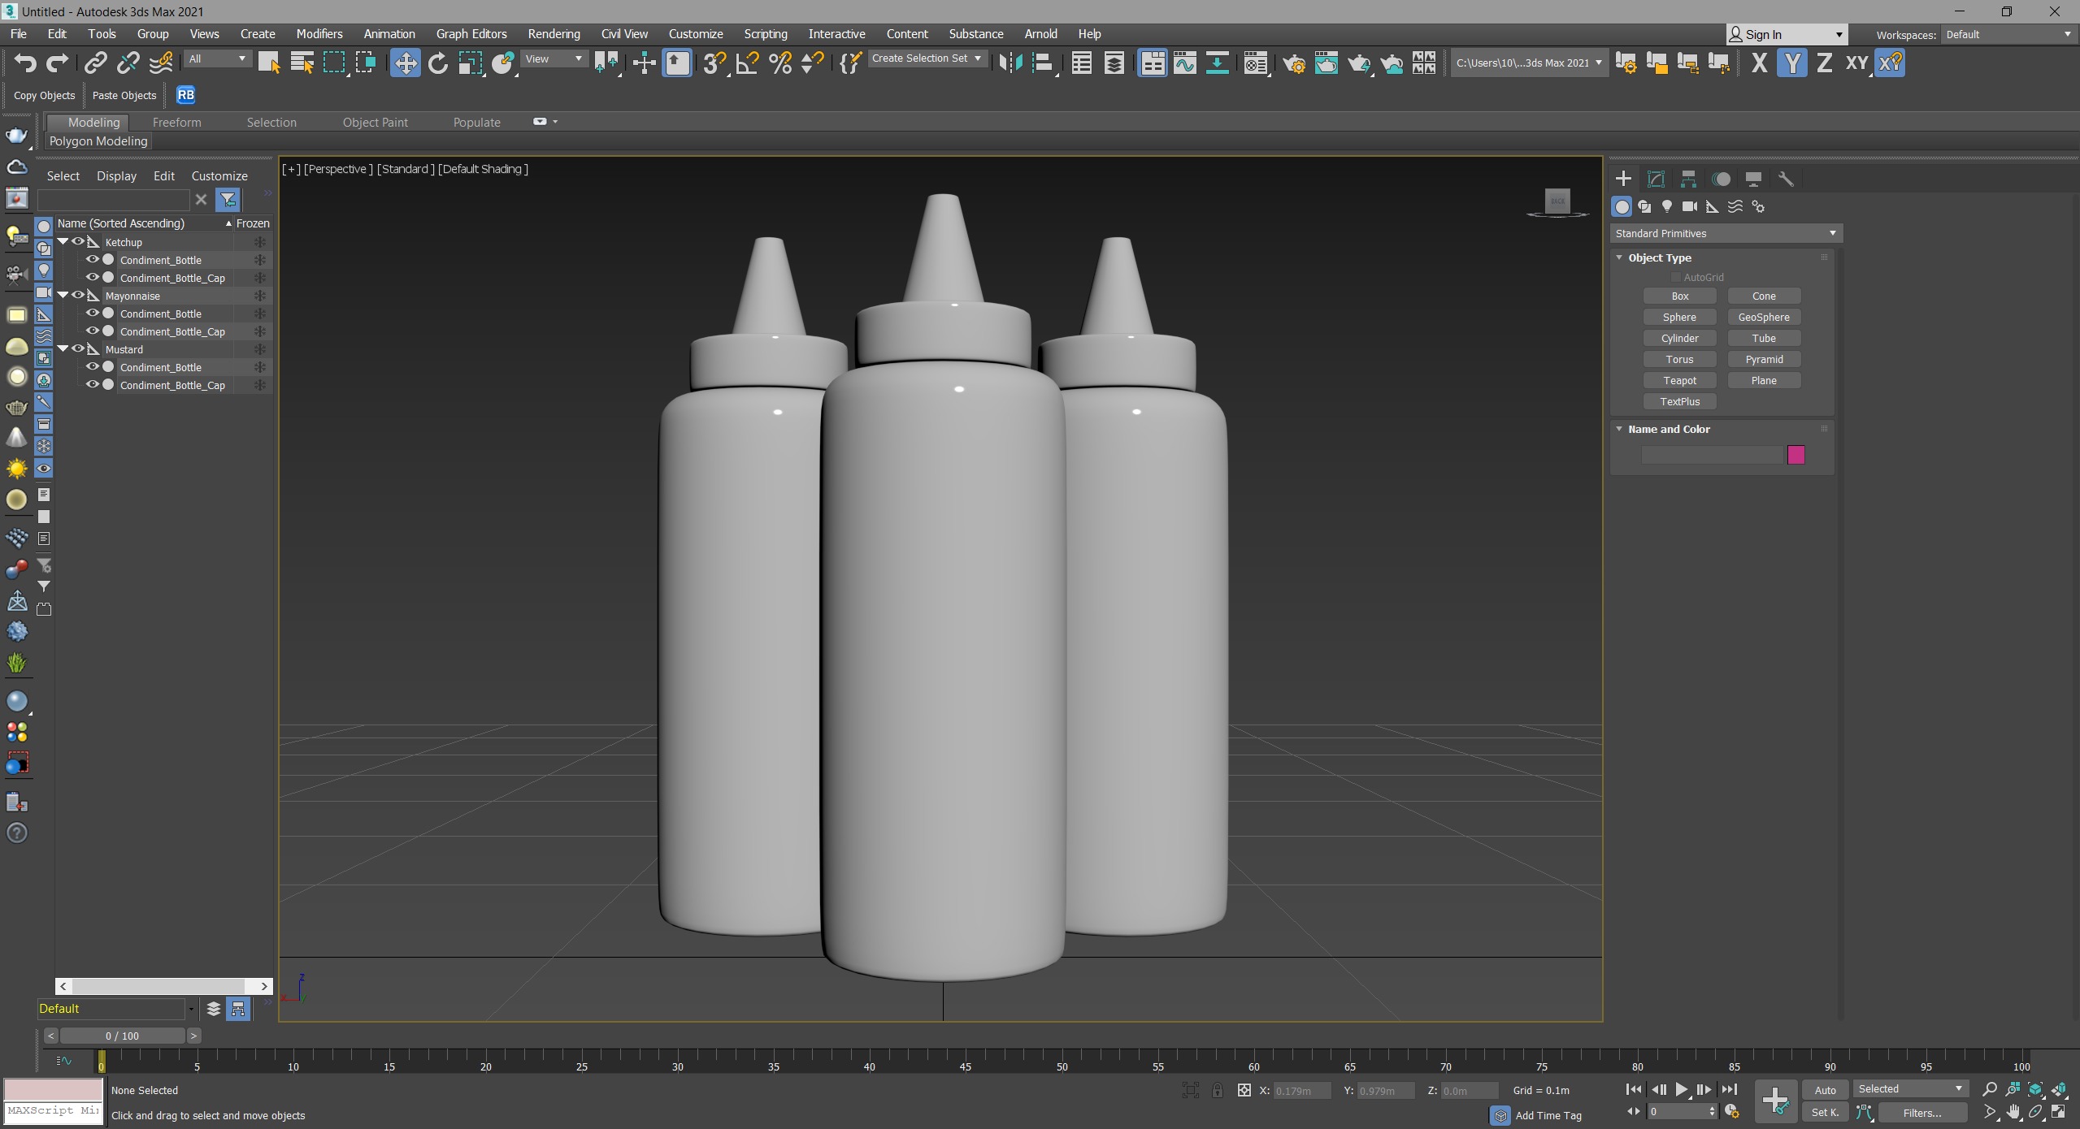Toggle visibility of Mustard Condiment_Bottle
The height and width of the screenshot is (1129, 2080).
point(93,367)
